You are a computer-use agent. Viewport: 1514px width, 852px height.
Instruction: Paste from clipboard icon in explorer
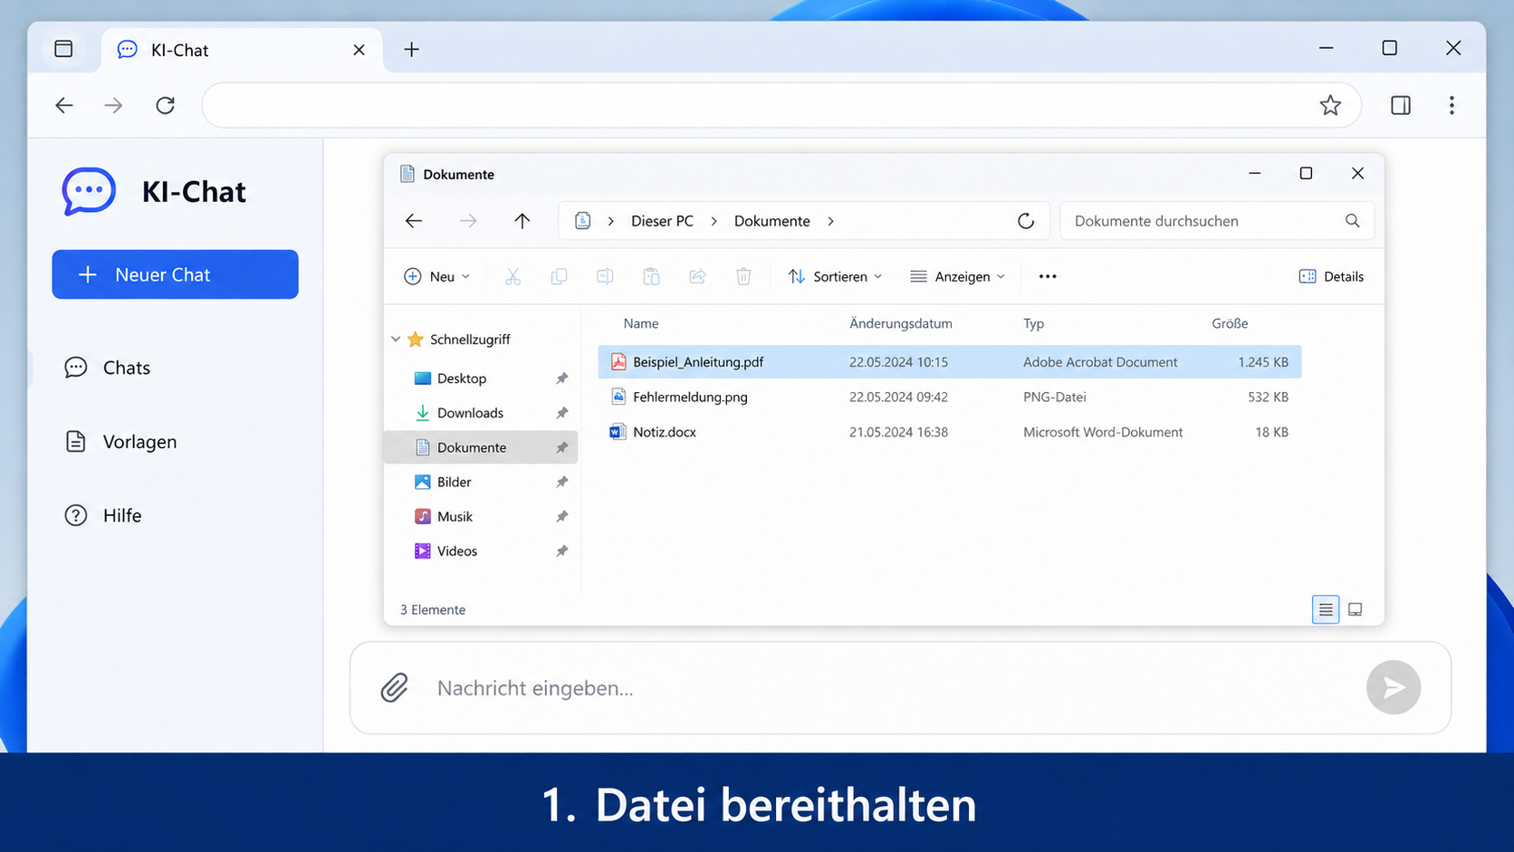651,276
